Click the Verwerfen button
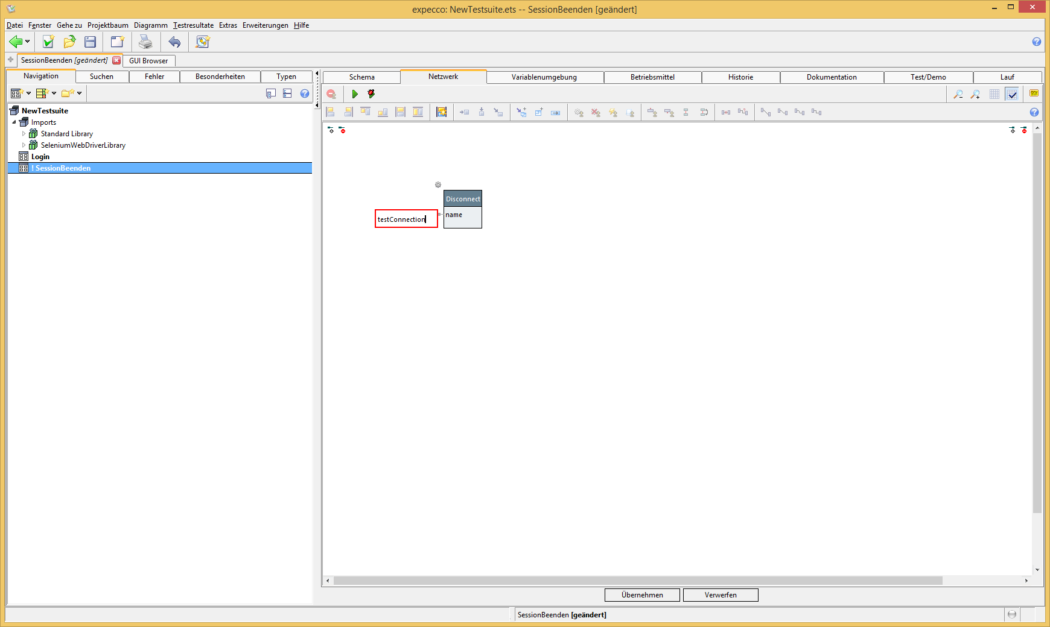This screenshot has height=627, width=1050. click(721, 595)
